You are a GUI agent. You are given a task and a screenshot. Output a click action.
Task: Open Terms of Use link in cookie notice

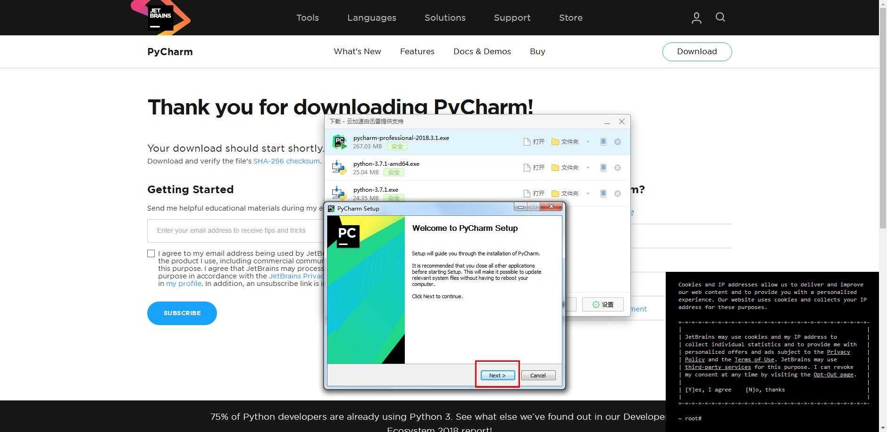tap(754, 359)
